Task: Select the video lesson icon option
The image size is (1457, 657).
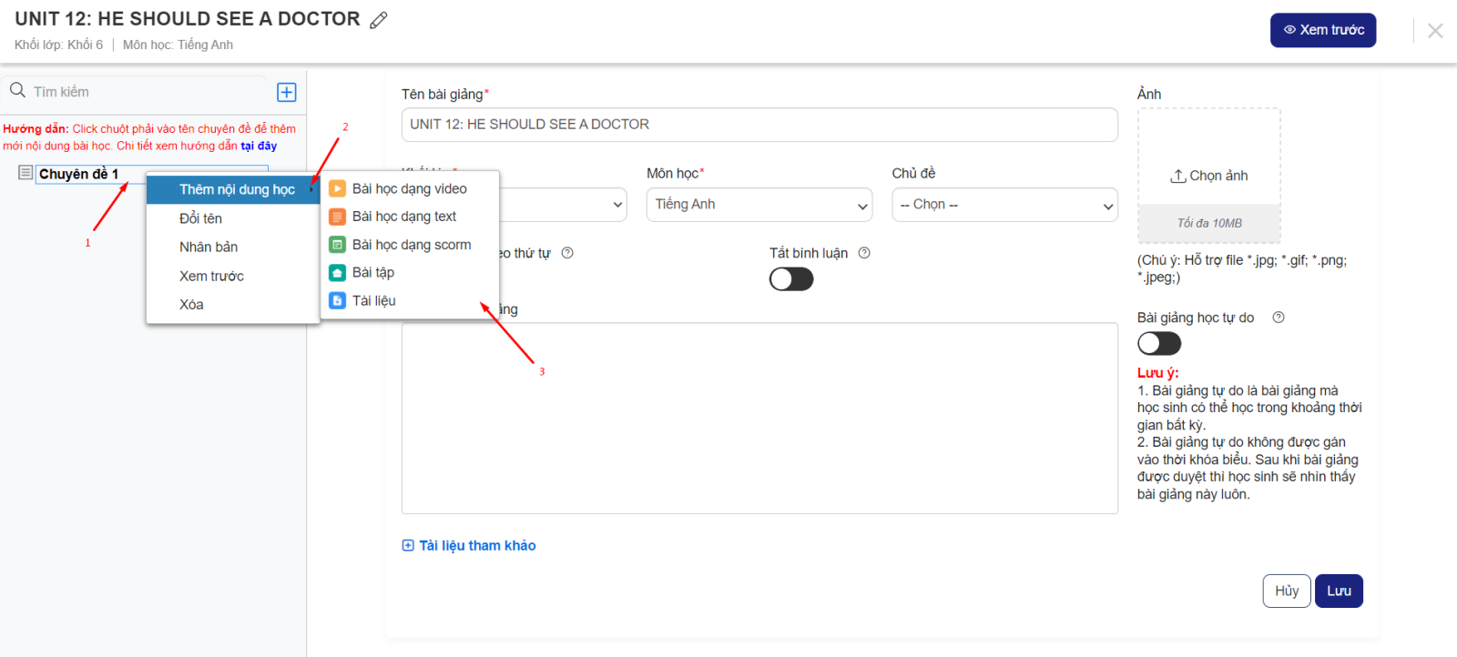Action: click(x=337, y=188)
